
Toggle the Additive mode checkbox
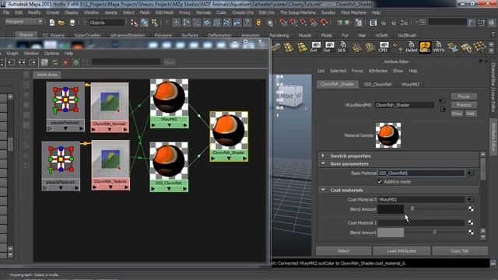tap(380, 181)
